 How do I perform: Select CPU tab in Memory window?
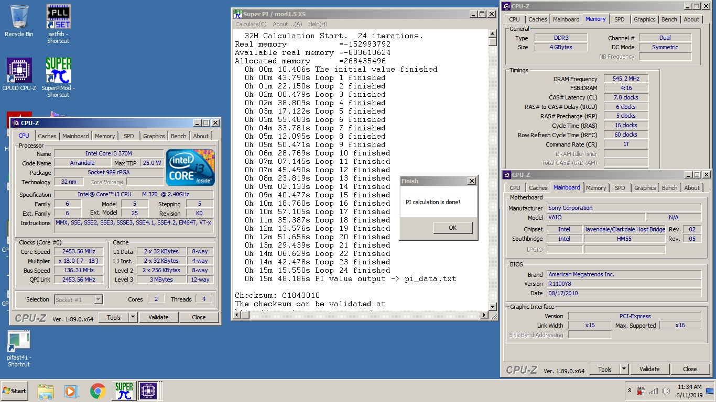tap(515, 19)
